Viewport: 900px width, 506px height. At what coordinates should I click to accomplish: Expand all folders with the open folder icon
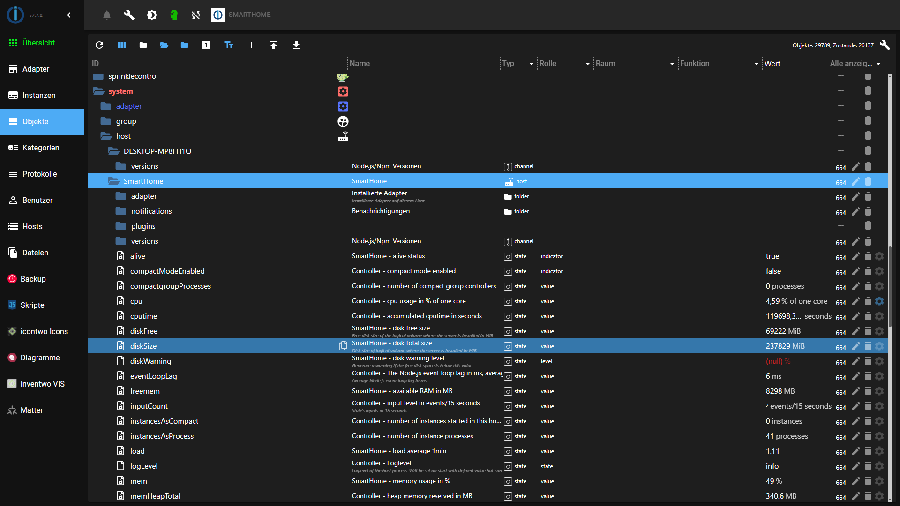point(164,45)
